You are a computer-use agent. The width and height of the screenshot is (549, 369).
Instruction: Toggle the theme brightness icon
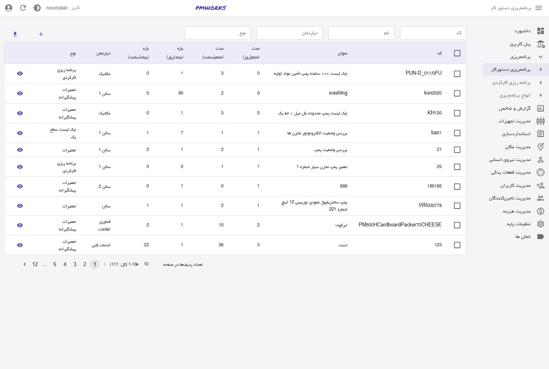click(37, 8)
